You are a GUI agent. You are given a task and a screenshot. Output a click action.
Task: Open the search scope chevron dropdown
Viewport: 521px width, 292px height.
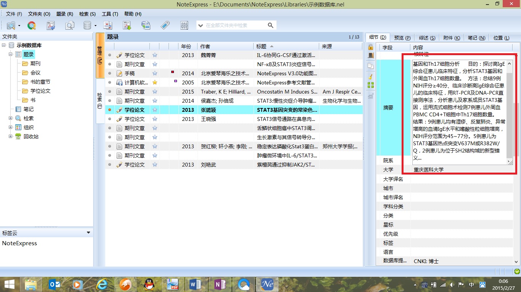[201, 25]
